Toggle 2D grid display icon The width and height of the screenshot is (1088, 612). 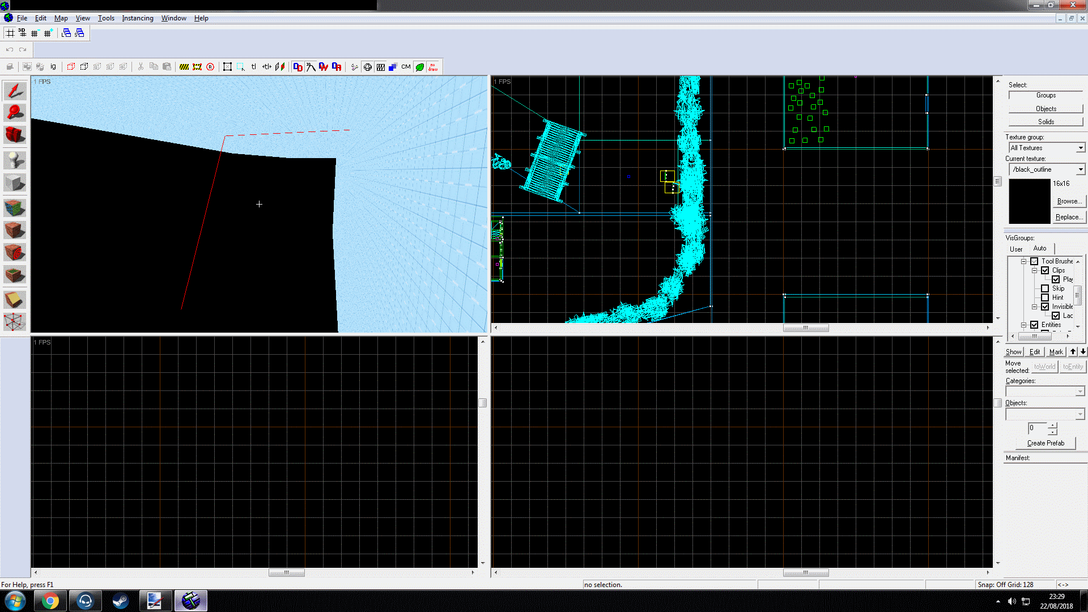(x=10, y=33)
